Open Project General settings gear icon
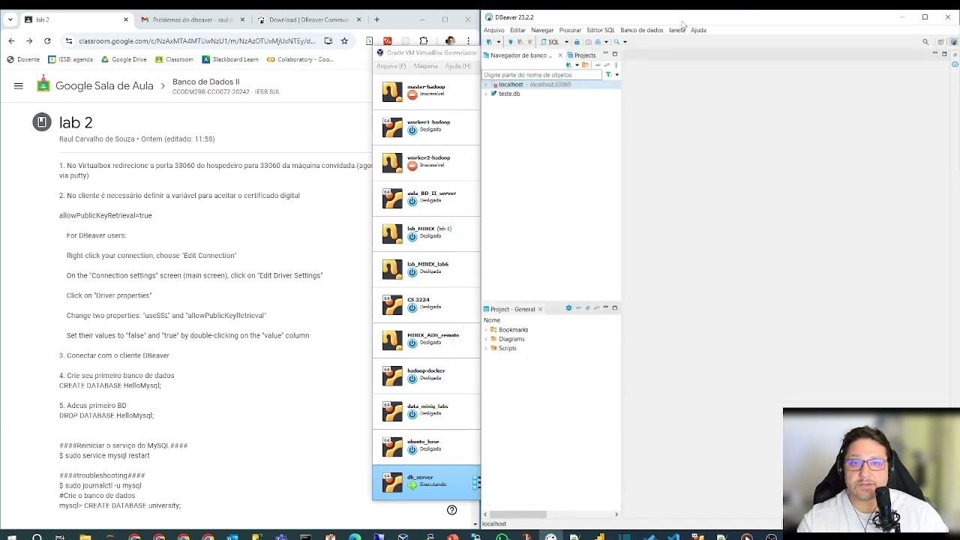This screenshot has width=960, height=540. 568,308
